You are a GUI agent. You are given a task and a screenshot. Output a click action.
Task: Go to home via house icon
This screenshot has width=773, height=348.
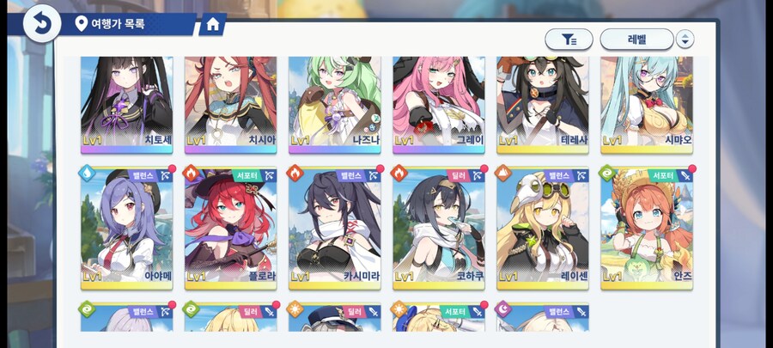(x=212, y=24)
